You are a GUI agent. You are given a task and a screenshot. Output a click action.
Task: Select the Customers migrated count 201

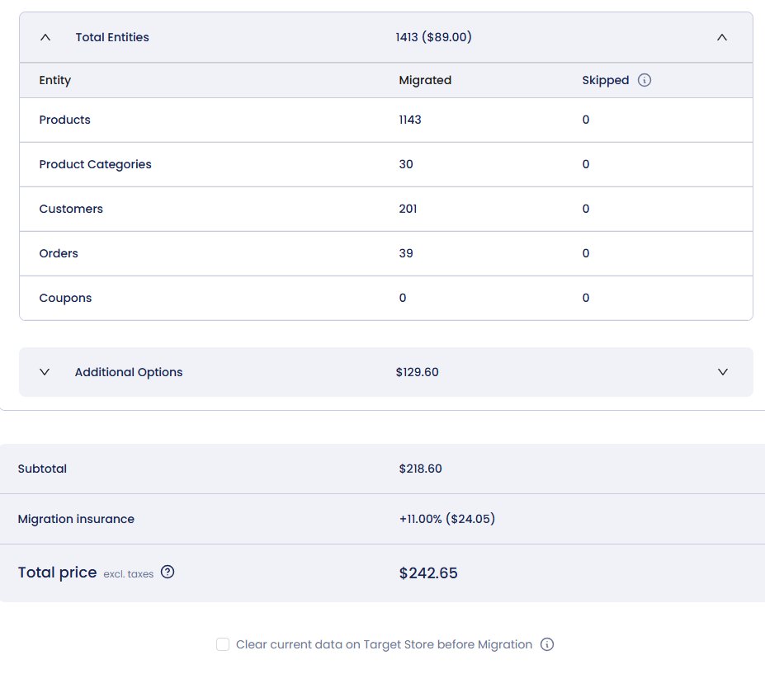click(x=408, y=209)
